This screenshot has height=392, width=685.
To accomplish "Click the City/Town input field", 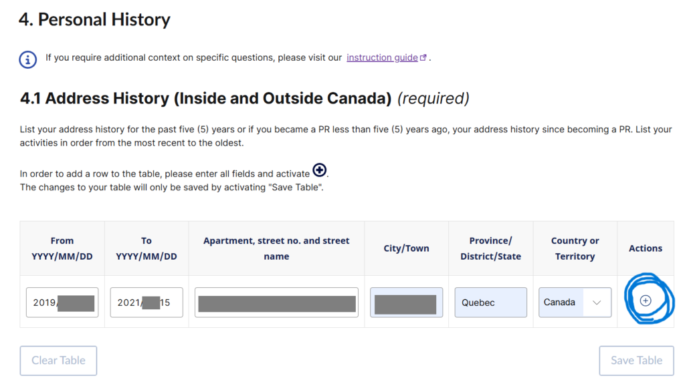I will click(x=406, y=303).
